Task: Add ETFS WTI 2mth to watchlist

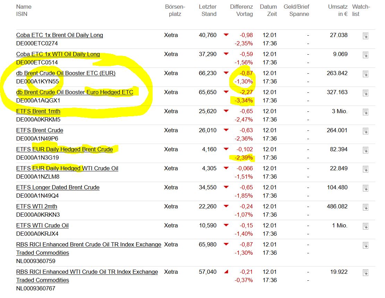Action: point(365,207)
